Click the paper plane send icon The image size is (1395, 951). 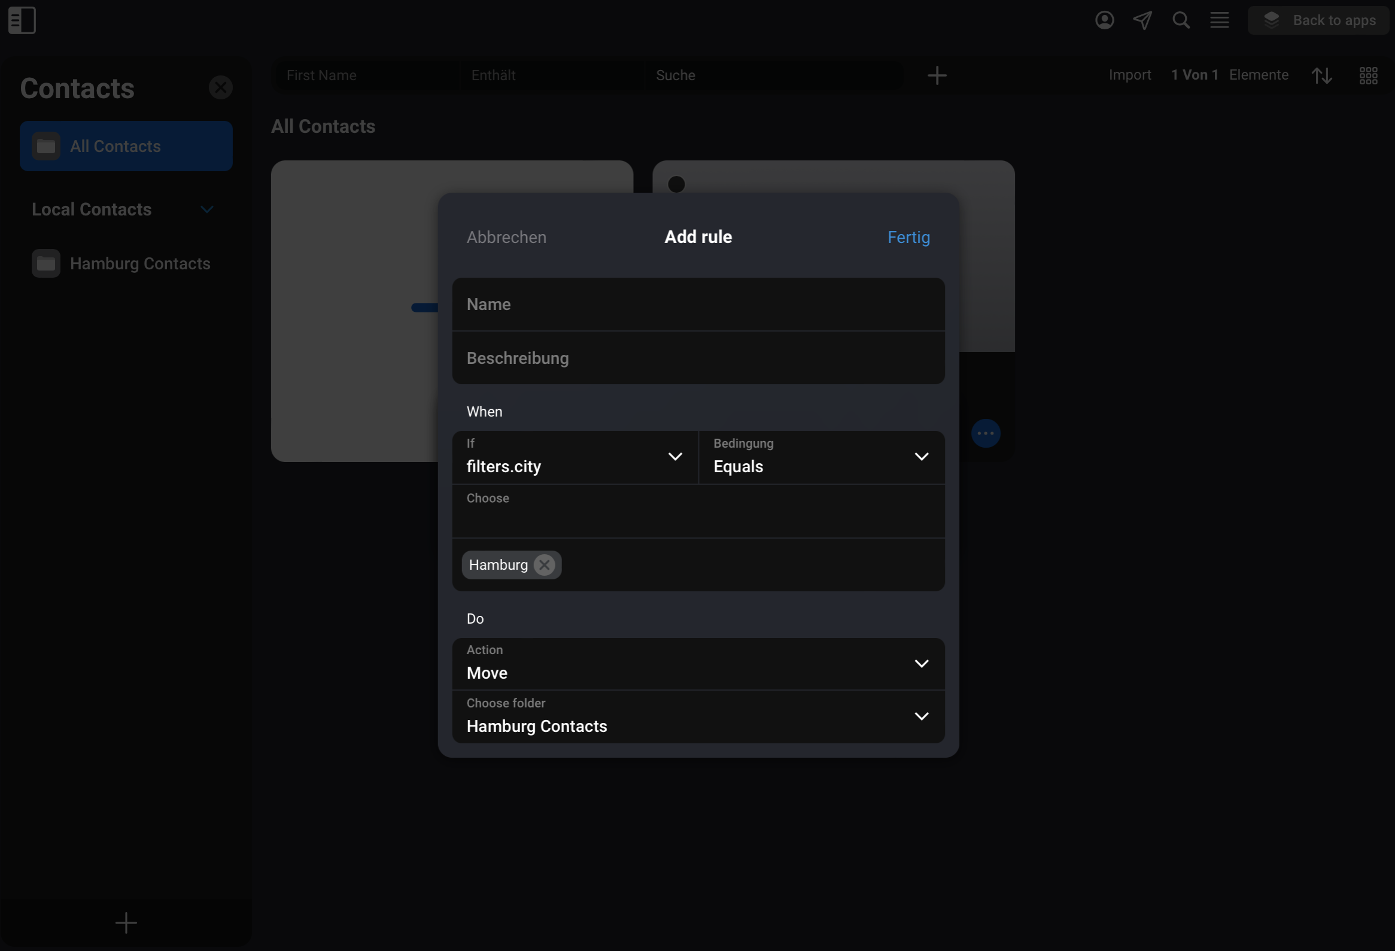point(1142,20)
